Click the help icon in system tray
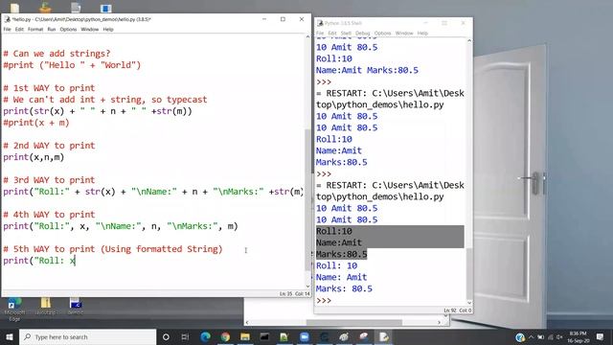Image resolution: width=613 pixels, height=345 pixels. pyautogui.click(x=519, y=337)
